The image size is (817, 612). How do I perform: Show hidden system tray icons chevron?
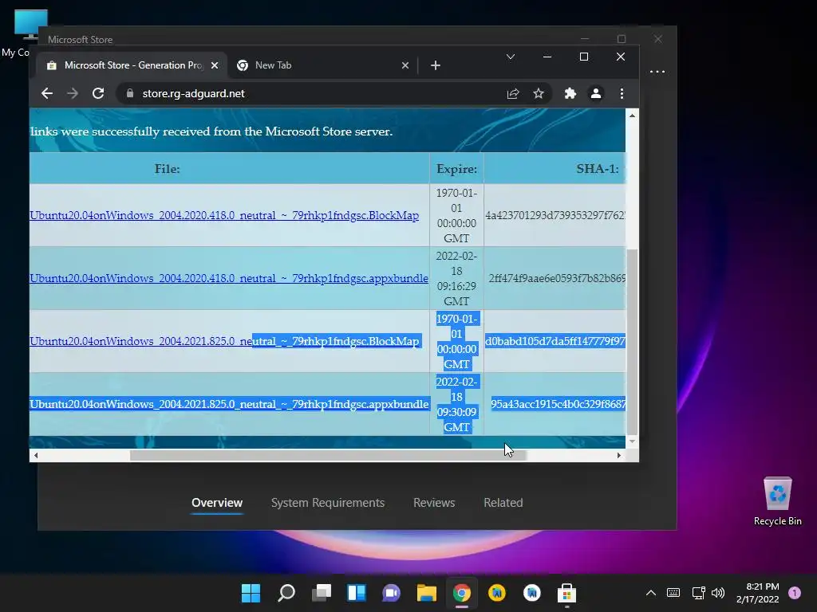(x=651, y=593)
